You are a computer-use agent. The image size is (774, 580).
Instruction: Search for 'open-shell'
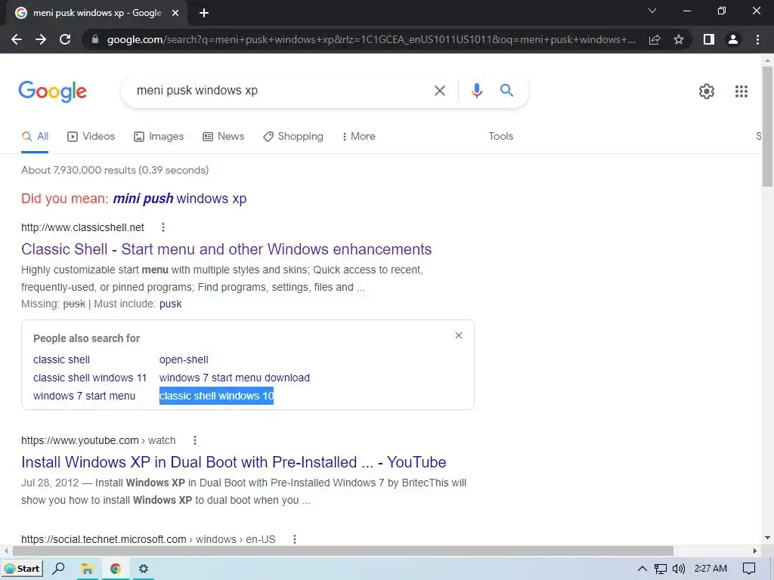pos(184,360)
